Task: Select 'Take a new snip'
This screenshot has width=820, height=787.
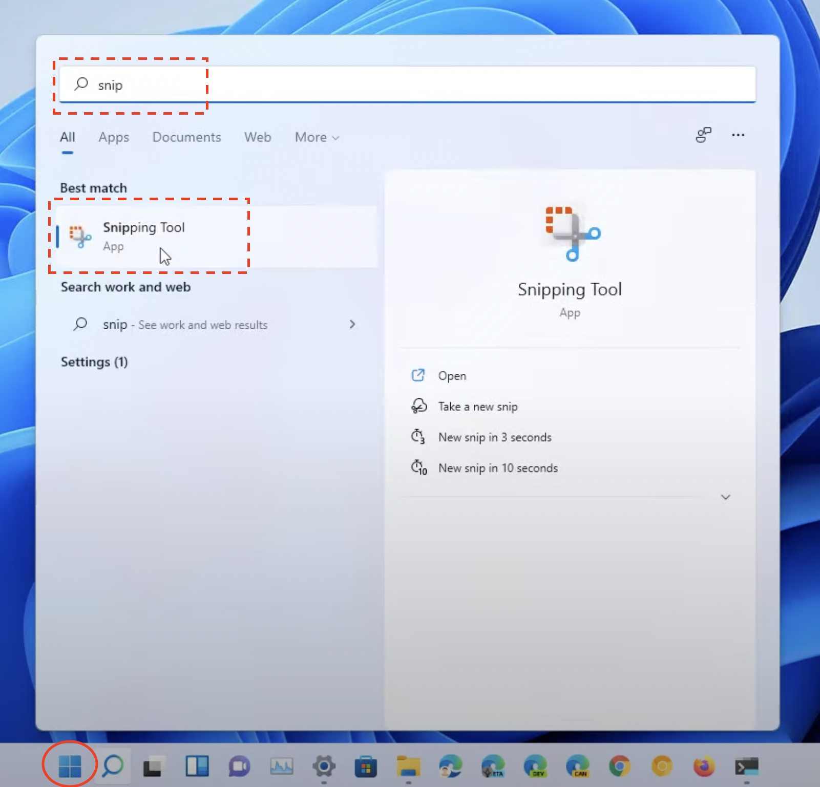Action: pyautogui.click(x=477, y=406)
